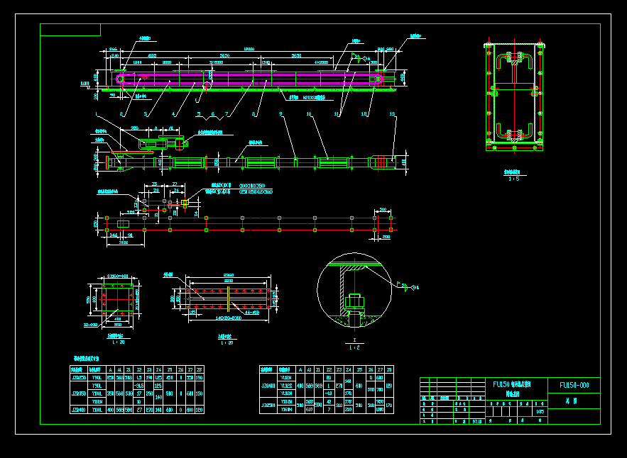
Task: Select the conveyor cross-section view
Action: pos(514,96)
